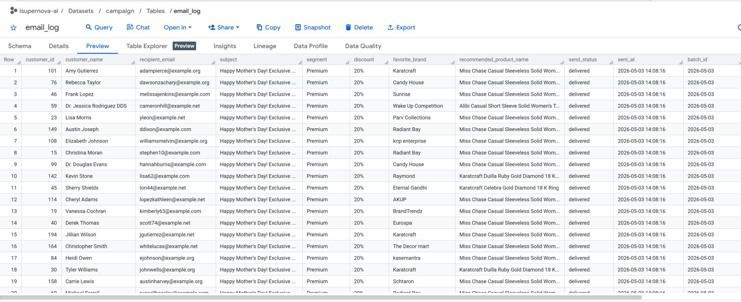Click the horizontal scrollbar at bottom
The height and width of the screenshot is (302, 741).
click(x=321, y=297)
